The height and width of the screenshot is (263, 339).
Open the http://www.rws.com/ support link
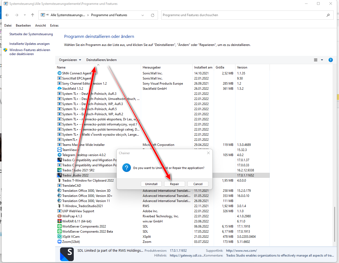241,250
